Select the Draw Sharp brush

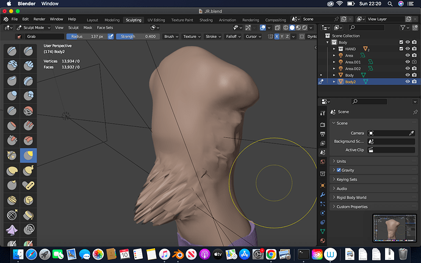pyautogui.click(x=28, y=51)
